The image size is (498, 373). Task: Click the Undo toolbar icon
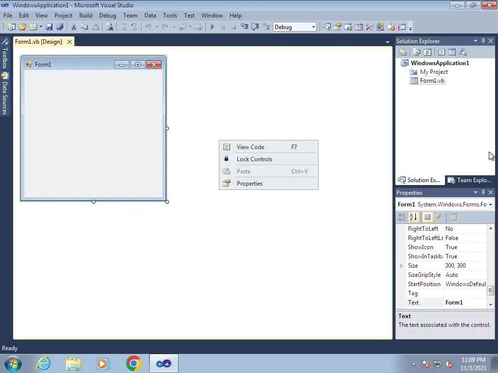(148, 27)
